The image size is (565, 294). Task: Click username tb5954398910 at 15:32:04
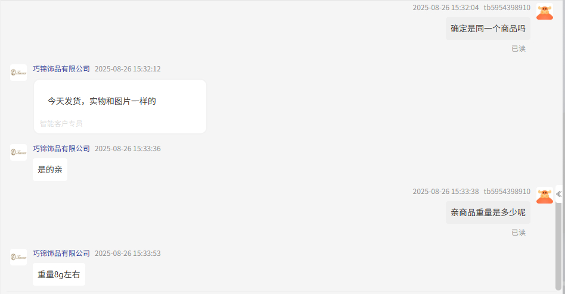507,8
